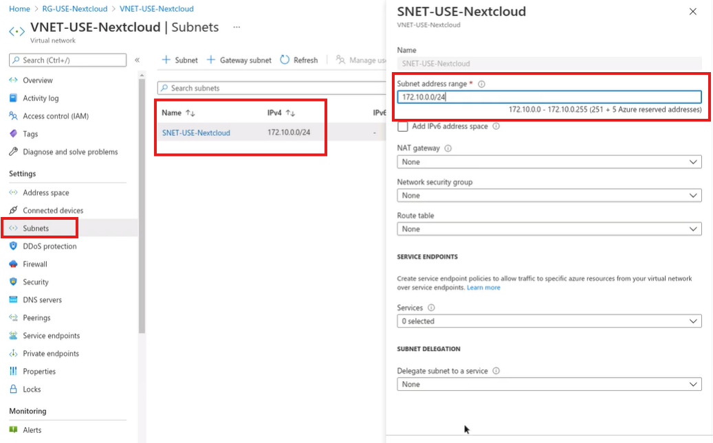Open Activity log menu item
Image resolution: width=713 pixels, height=443 pixels.
41,98
